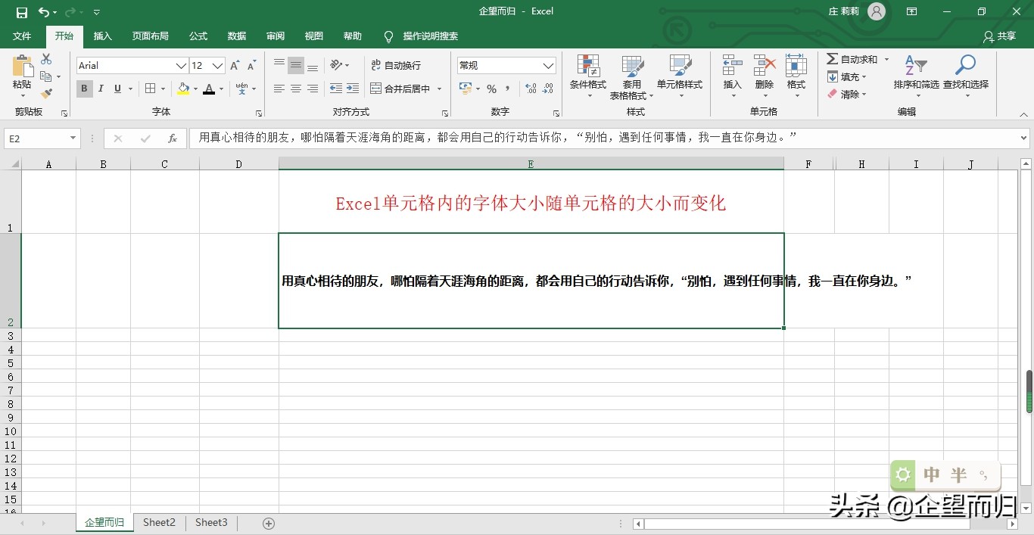The image size is (1034, 535).
Task: Select the Sheet2 worksheet tab
Action: (x=159, y=522)
